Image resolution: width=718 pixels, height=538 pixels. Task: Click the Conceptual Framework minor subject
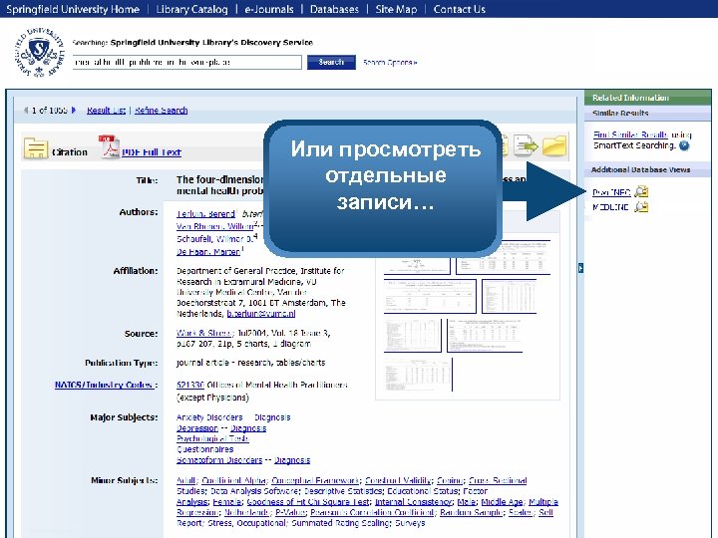click(315, 481)
